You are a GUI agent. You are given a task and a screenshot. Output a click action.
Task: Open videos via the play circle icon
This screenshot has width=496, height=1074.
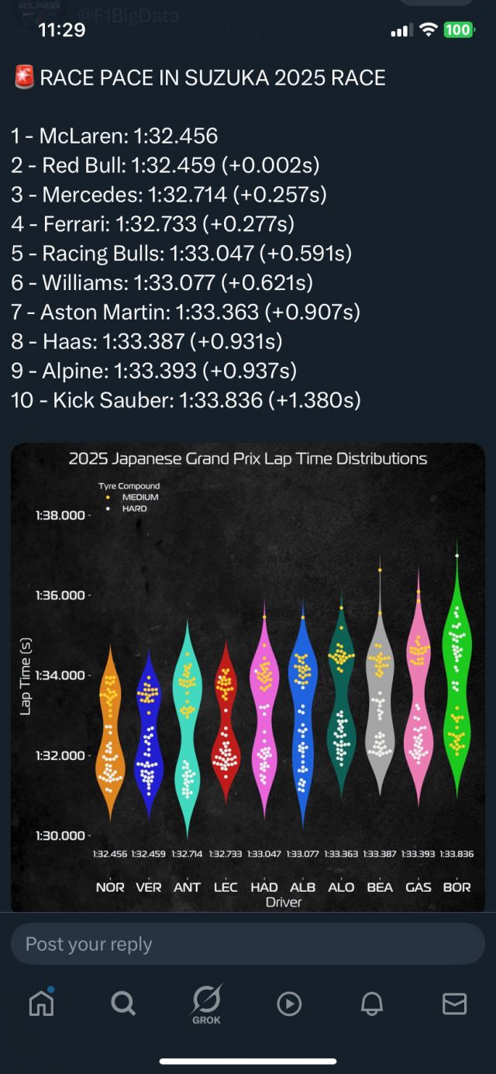(x=288, y=1003)
